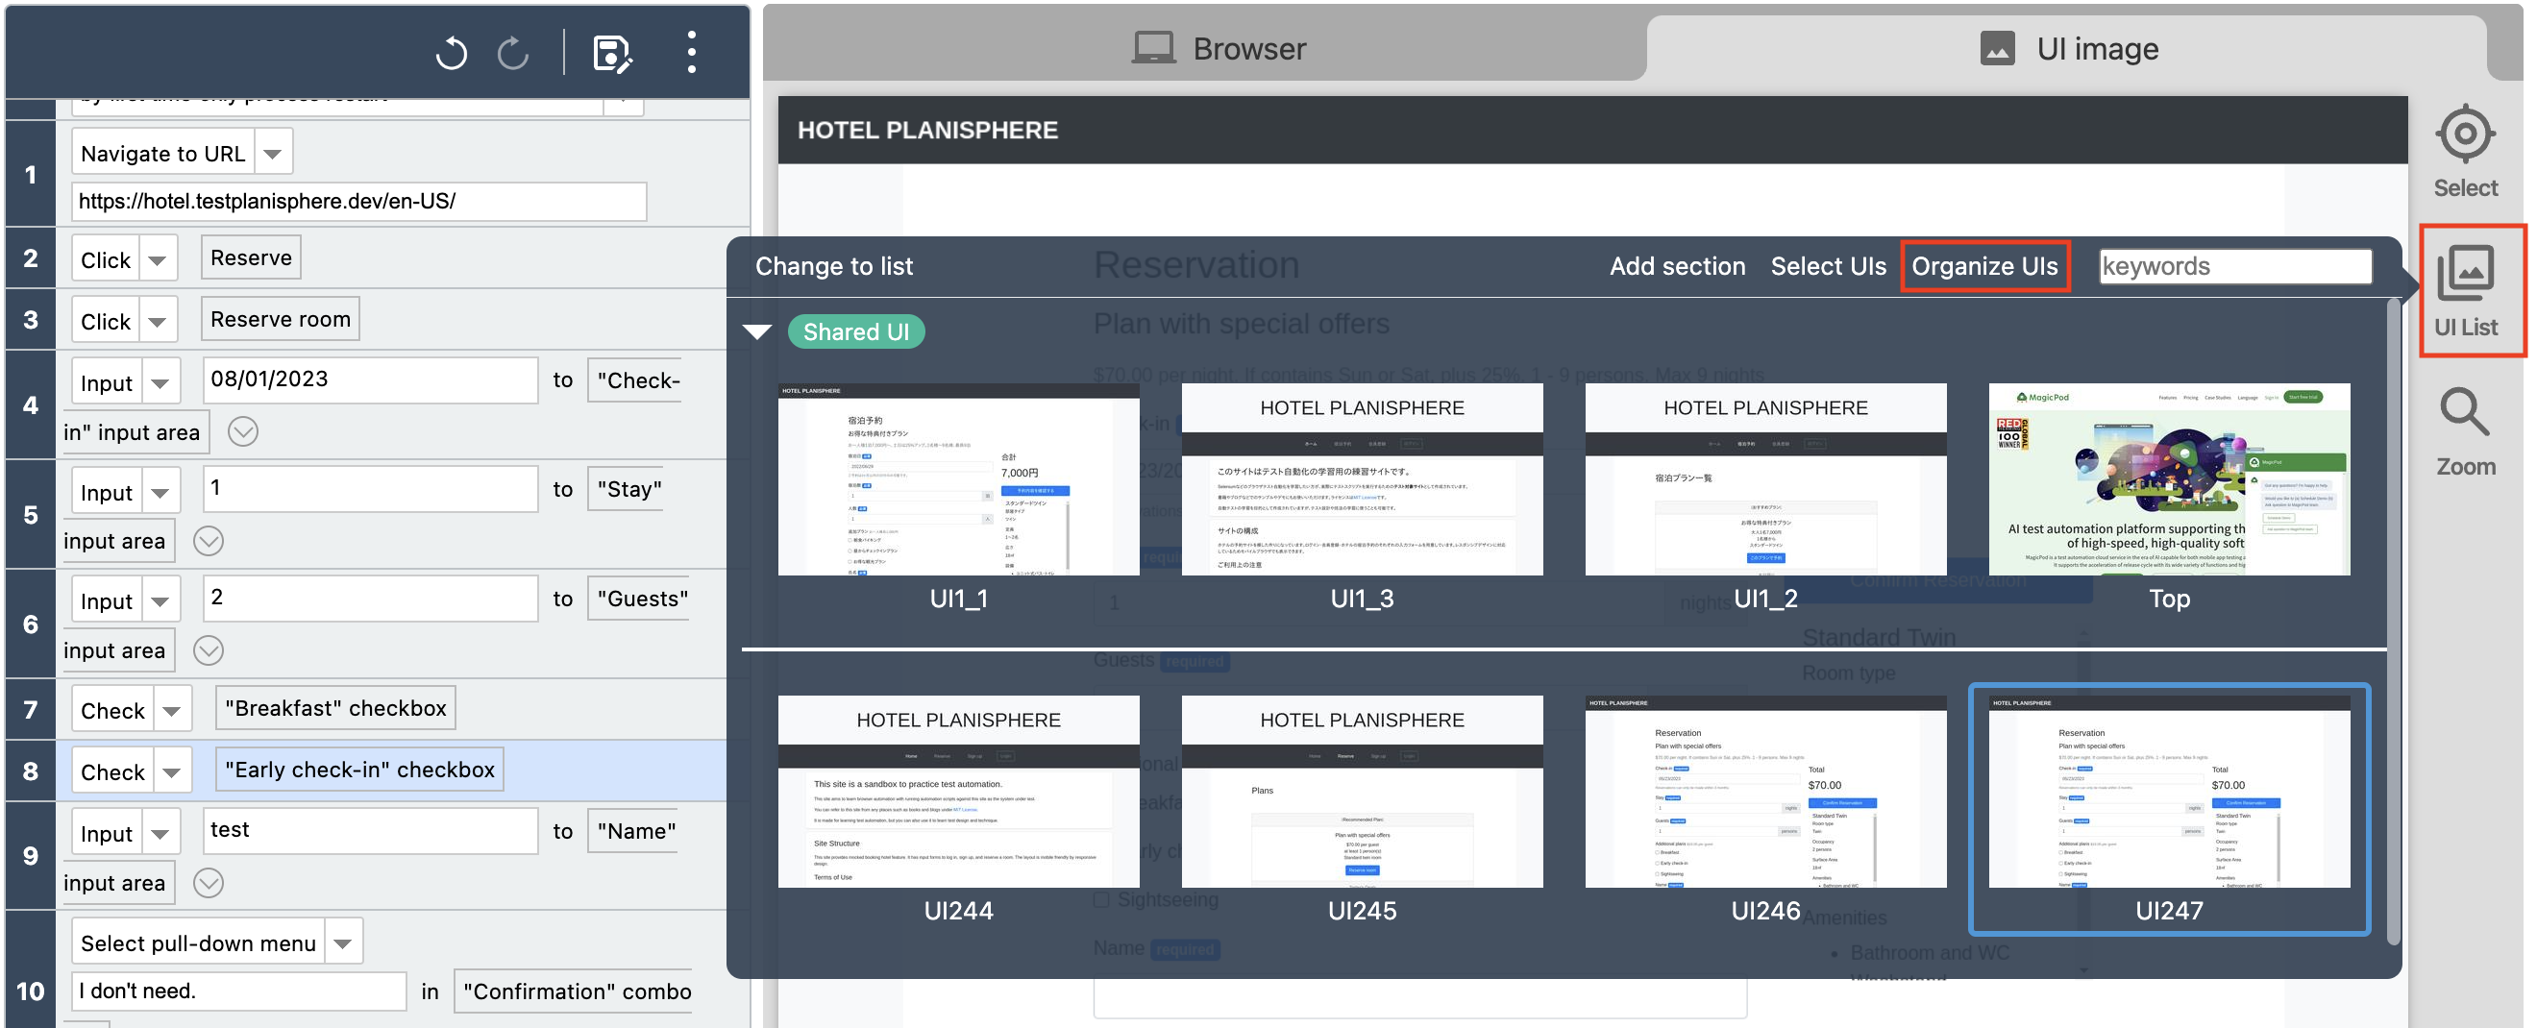The image size is (2537, 1028).
Task: Open the three-dot overflow menu
Action: click(x=690, y=54)
